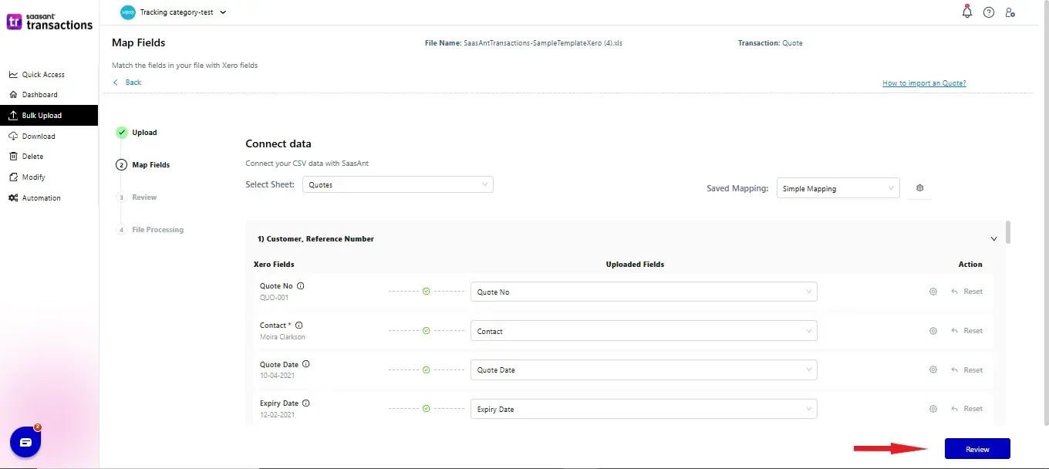Viewport: 1049px width, 469px height.
Task: Click the Transaction: Quote label
Action: pos(771,43)
